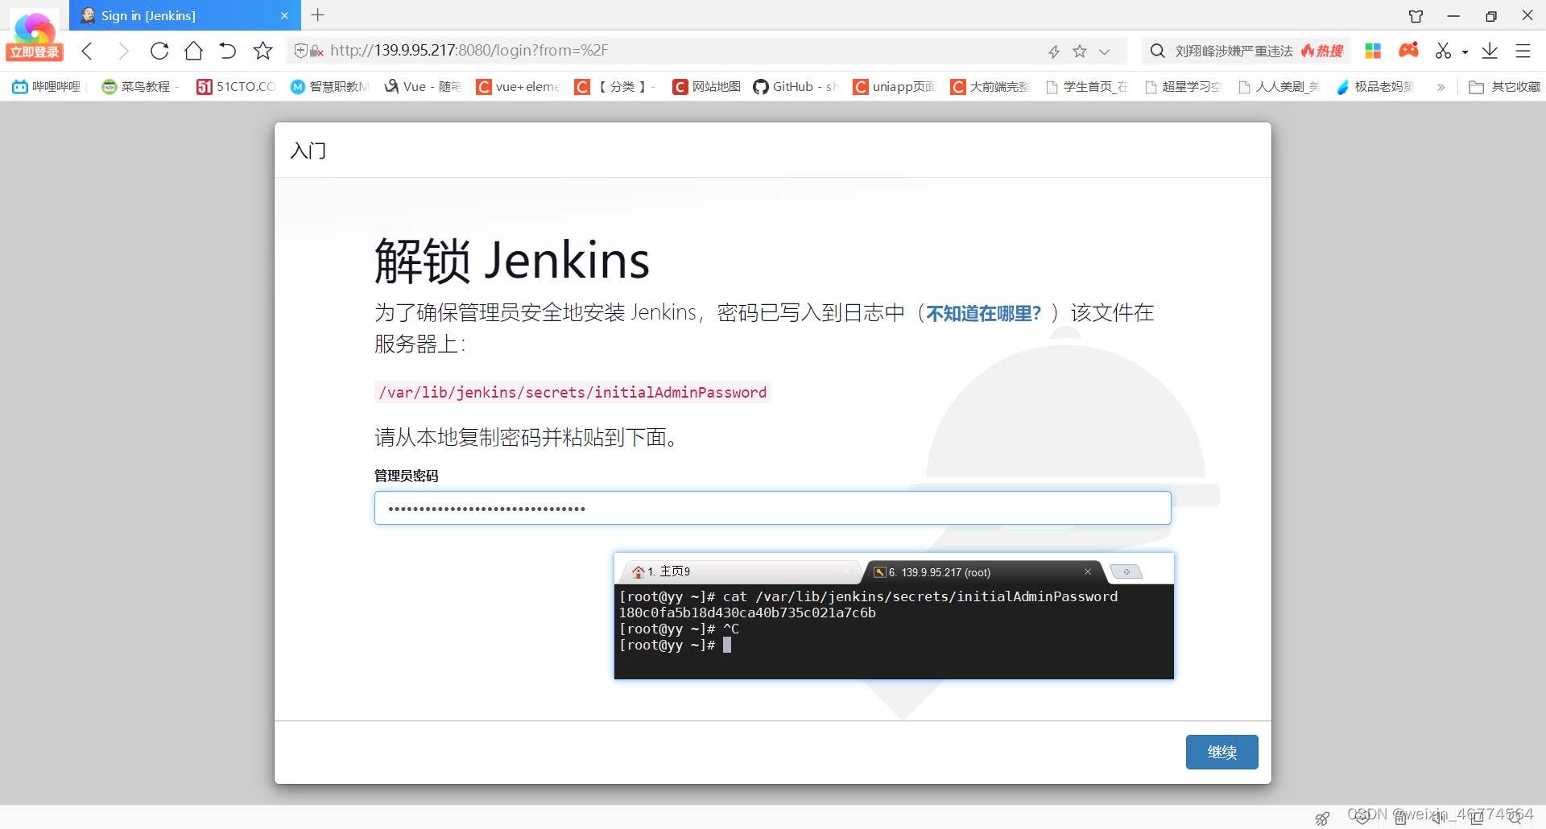Click the address bar URL
The width and height of the screenshot is (1546, 829).
[469, 51]
